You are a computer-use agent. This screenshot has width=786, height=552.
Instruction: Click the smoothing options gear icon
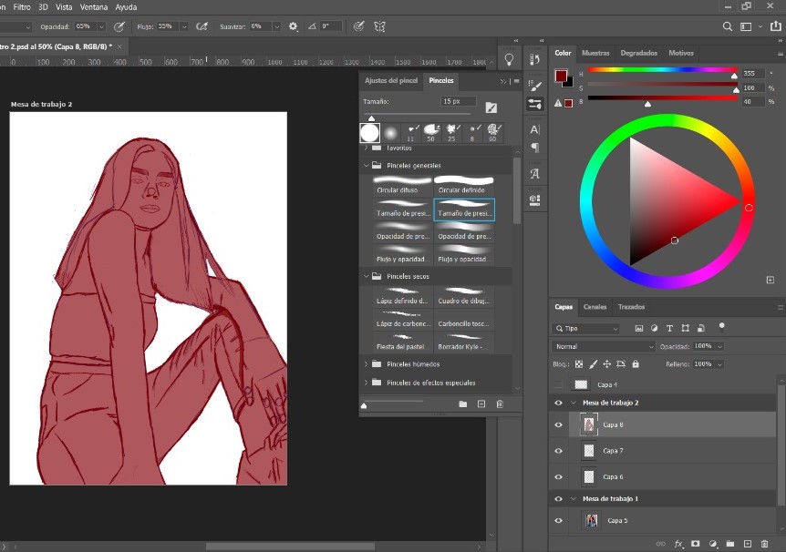coord(293,26)
